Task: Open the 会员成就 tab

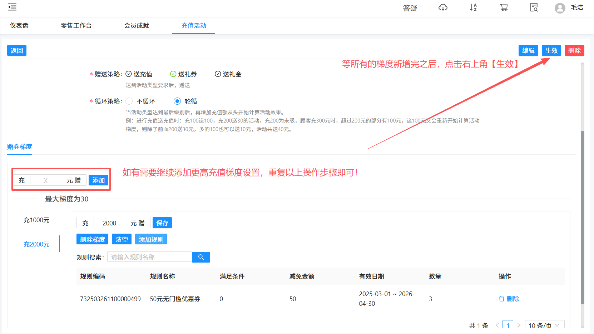Action: (x=136, y=25)
